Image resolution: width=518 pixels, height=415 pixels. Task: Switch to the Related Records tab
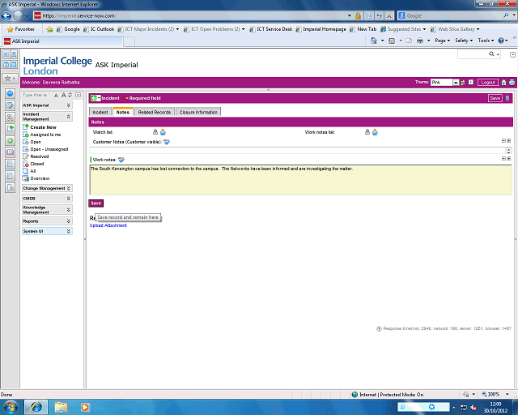[x=154, y=112]
